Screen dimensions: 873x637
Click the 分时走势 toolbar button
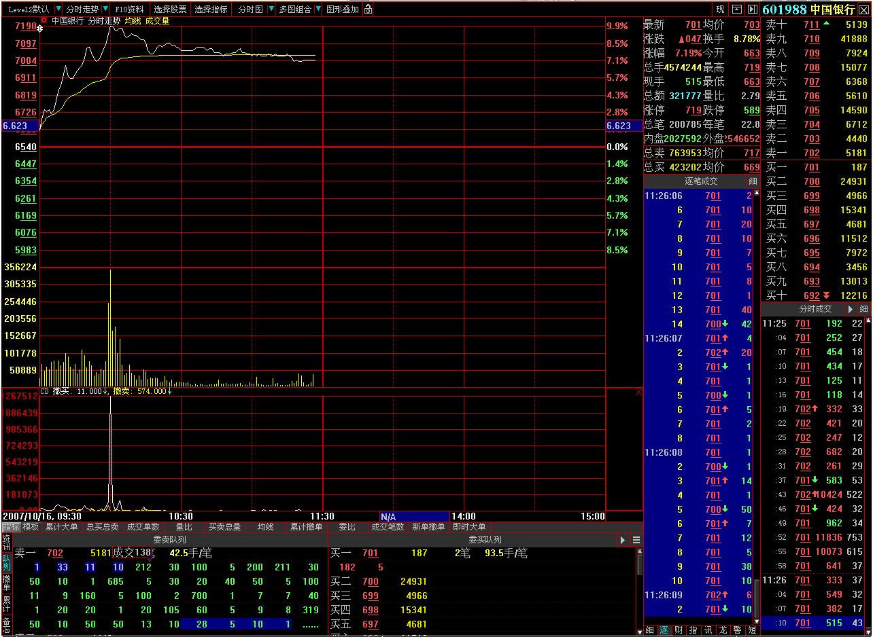[82, 10]
